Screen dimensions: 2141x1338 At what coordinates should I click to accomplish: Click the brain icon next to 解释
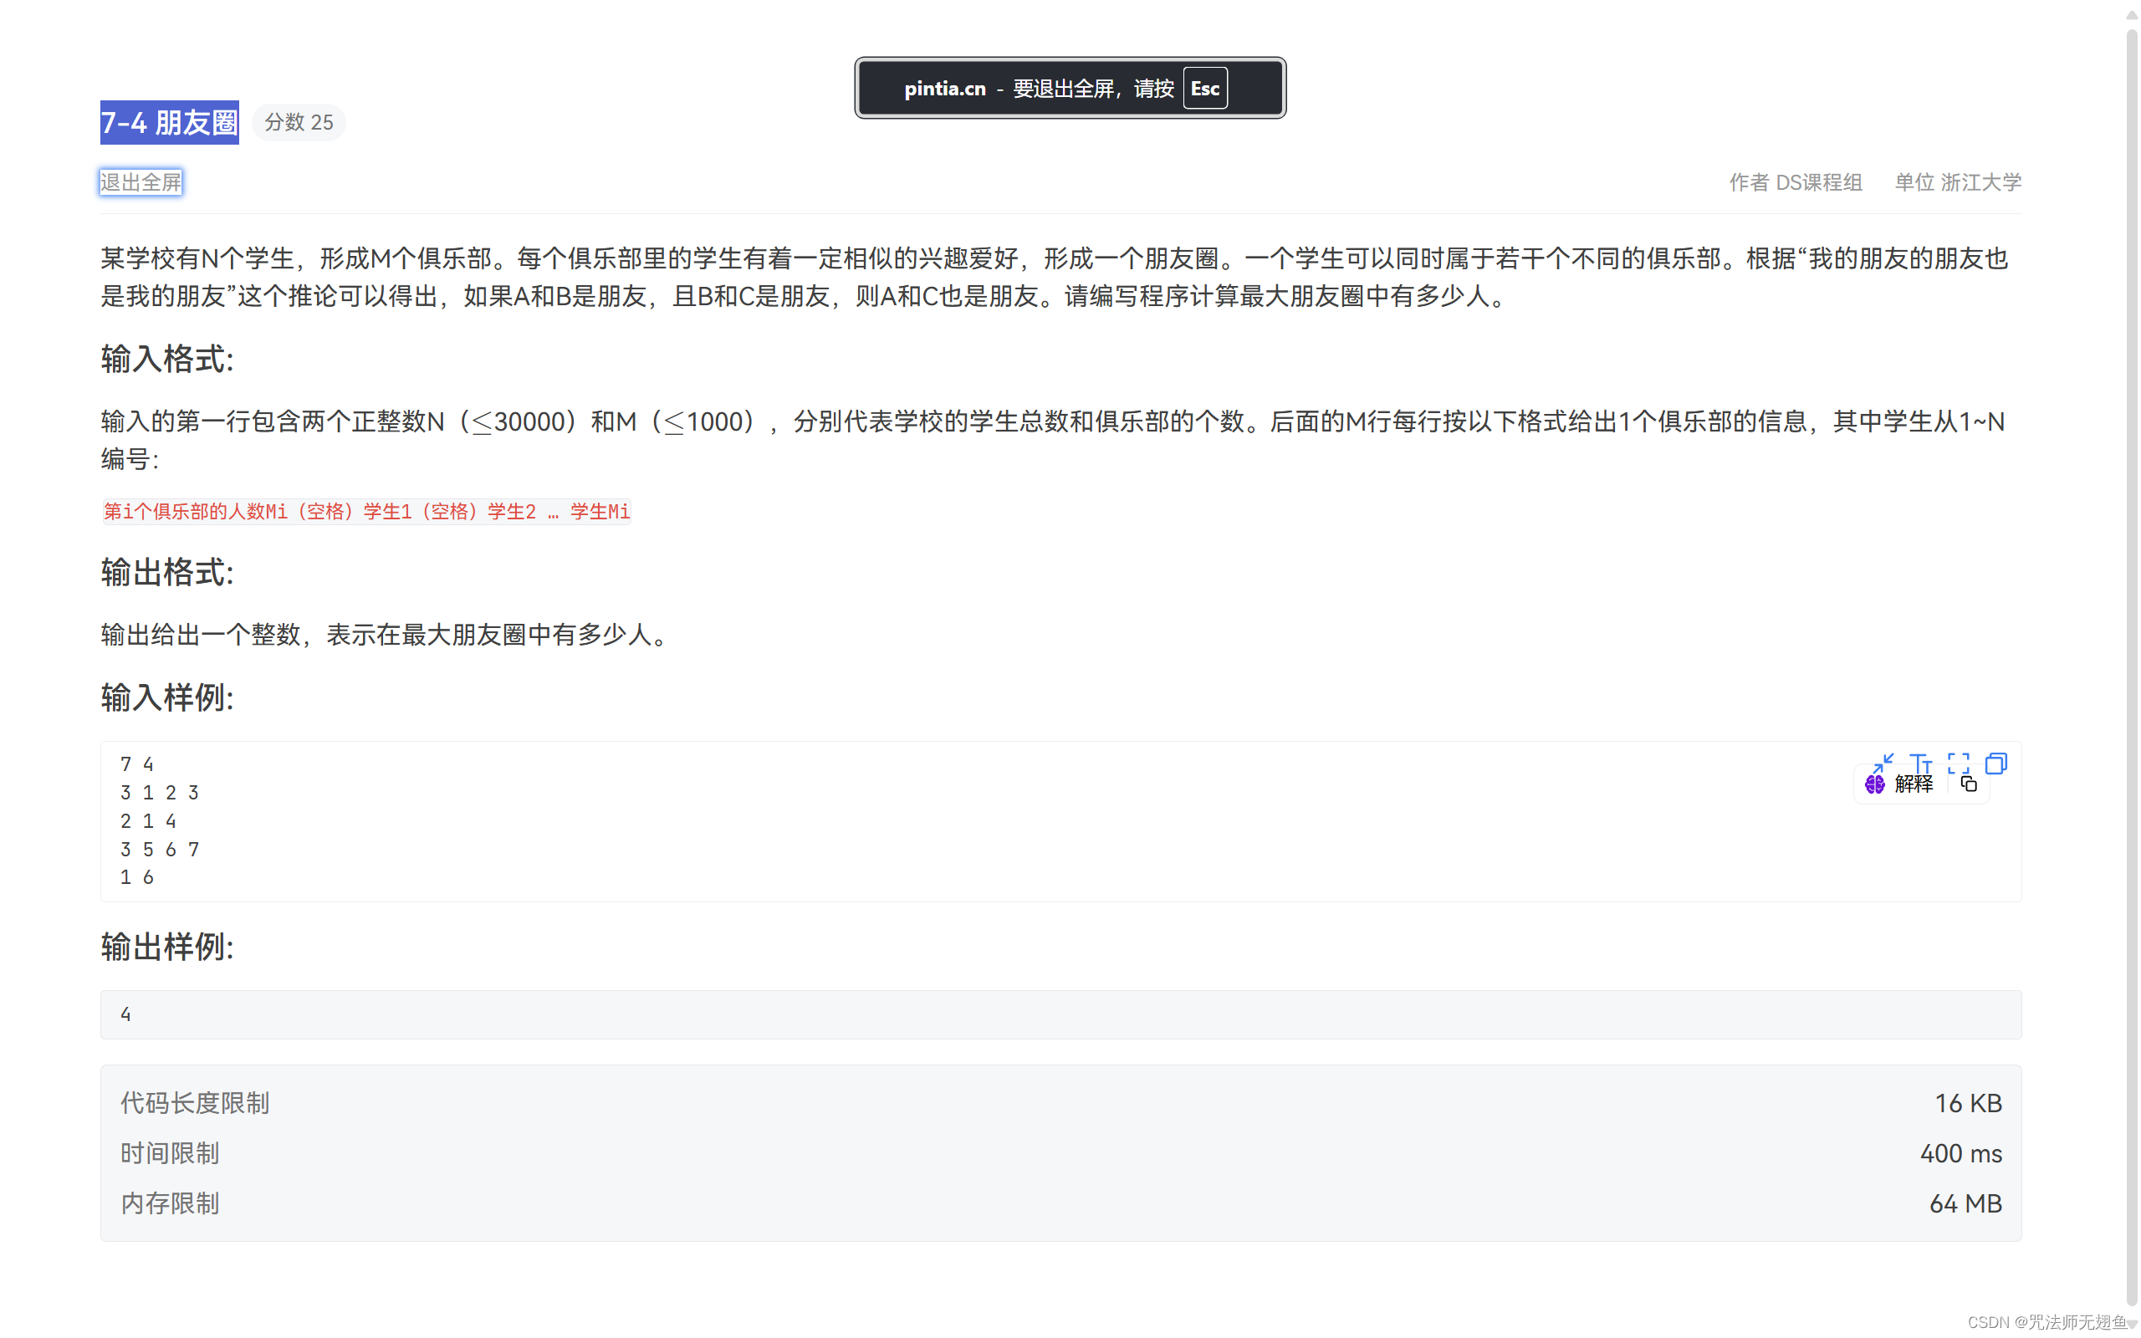[1874, 784]
